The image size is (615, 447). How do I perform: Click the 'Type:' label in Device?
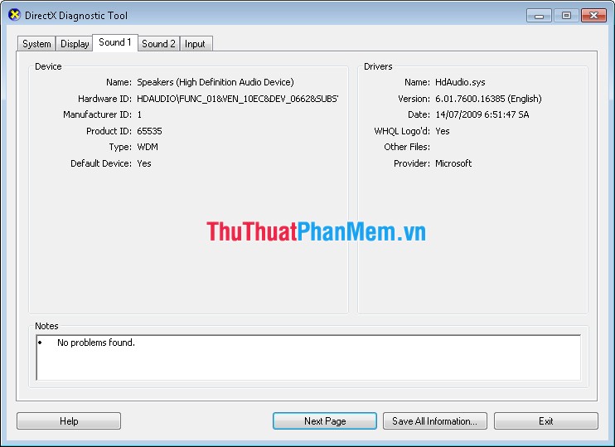[x=120, y=147]
